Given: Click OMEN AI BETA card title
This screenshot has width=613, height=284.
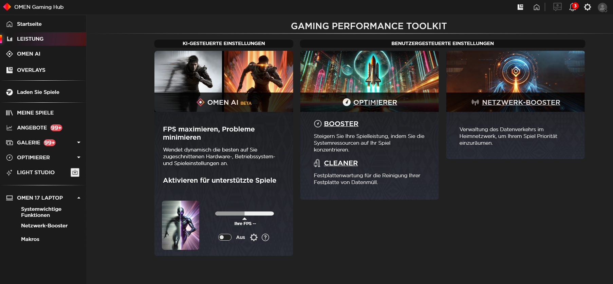Looking at the screenshot, I should [229, 102].
